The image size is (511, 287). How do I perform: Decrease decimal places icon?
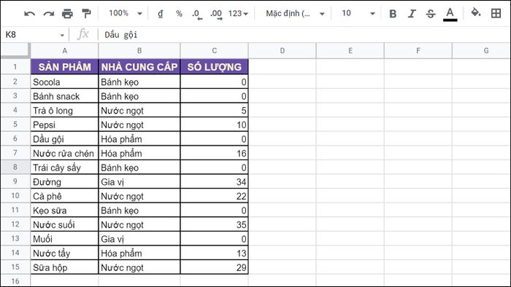pos(197,14)
